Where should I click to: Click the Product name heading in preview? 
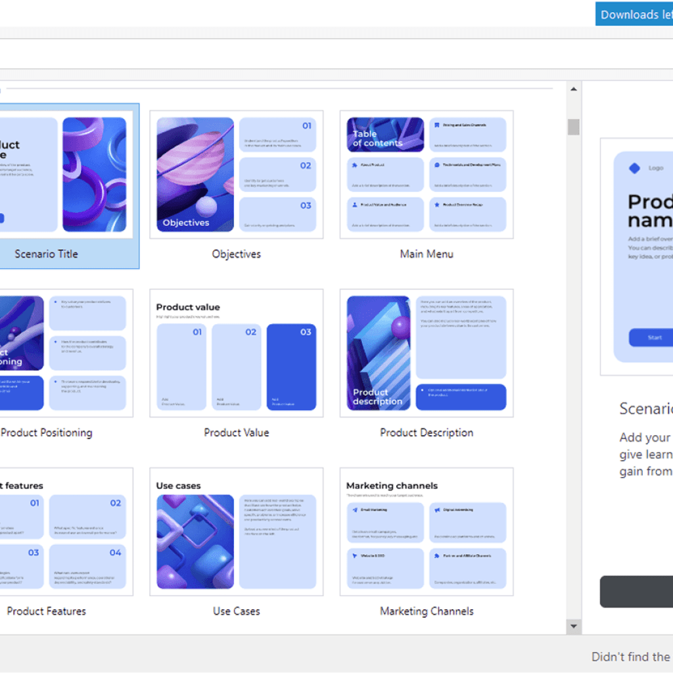pyautogui.click(x=650, y=210)
